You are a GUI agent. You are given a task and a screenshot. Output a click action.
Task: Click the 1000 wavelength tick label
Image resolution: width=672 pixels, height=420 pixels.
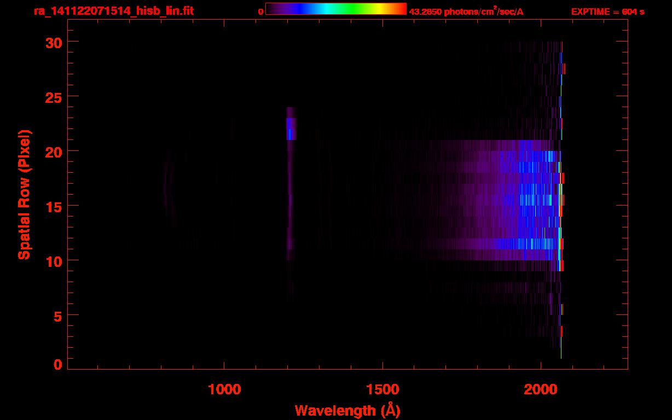pyautogui.click(x=224, y=389)
